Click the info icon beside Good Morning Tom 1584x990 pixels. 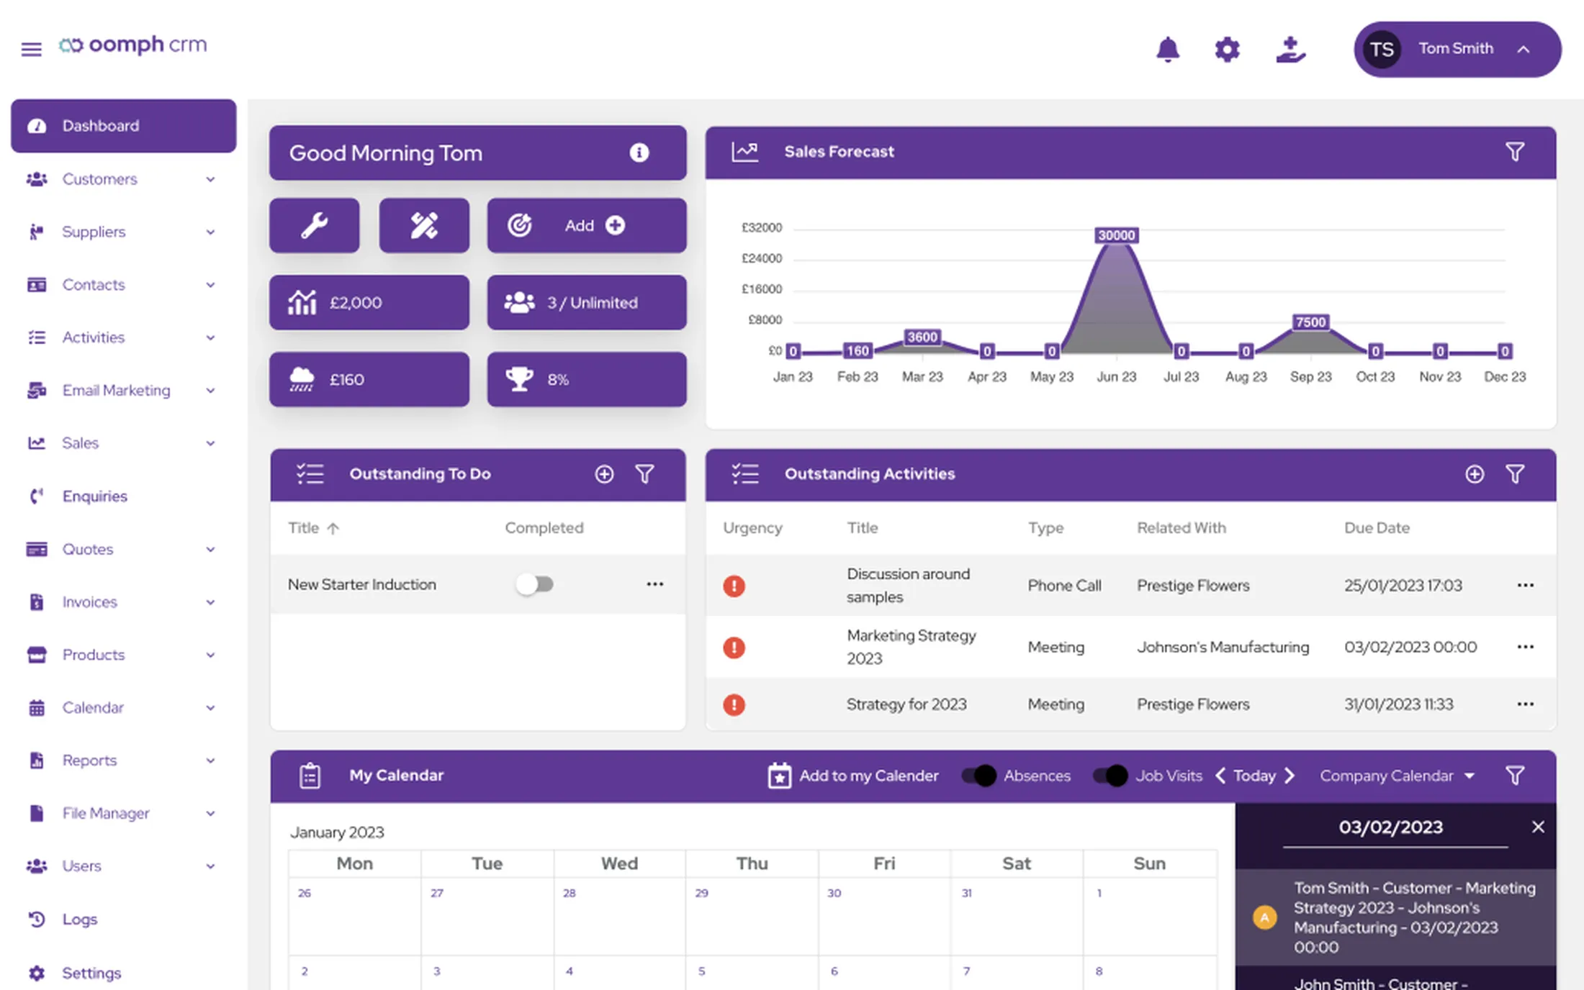point(639,153)
